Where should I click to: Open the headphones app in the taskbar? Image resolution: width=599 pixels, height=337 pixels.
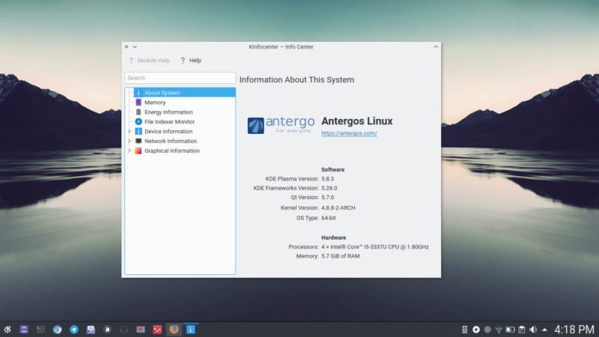pyautogui.click(x=124, y=330)
